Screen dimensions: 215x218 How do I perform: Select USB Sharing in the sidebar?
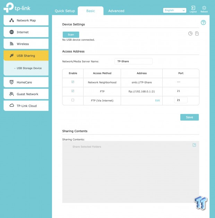[x=26, y=56]
